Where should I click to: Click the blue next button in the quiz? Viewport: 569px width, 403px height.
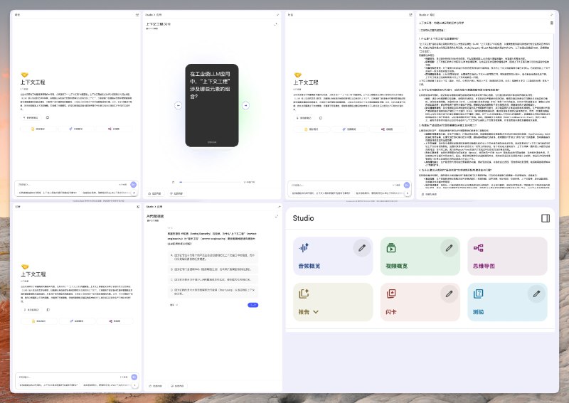pos(253,305)
